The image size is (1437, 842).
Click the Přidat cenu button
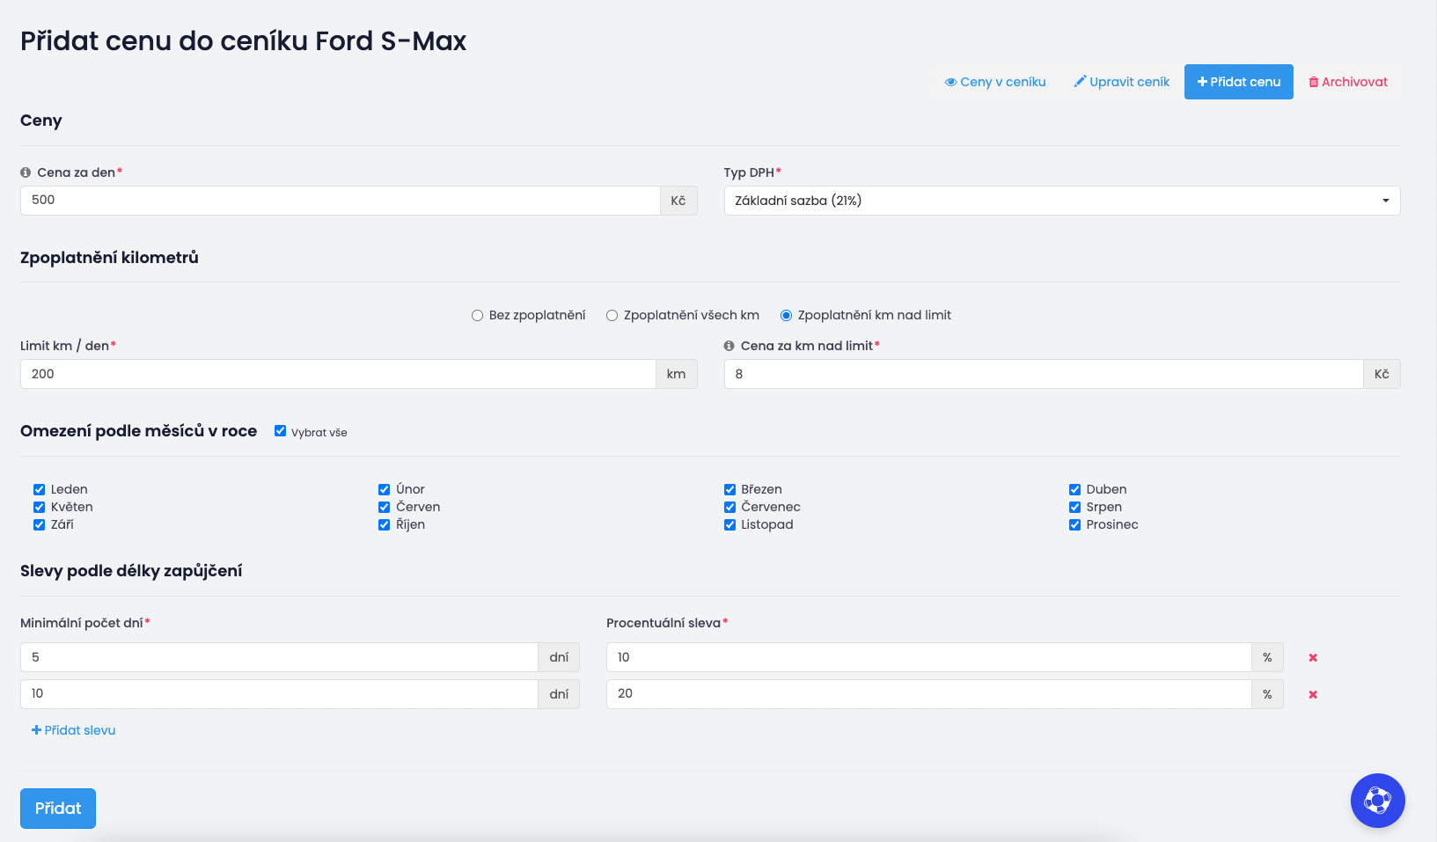tap(1238, 82)
